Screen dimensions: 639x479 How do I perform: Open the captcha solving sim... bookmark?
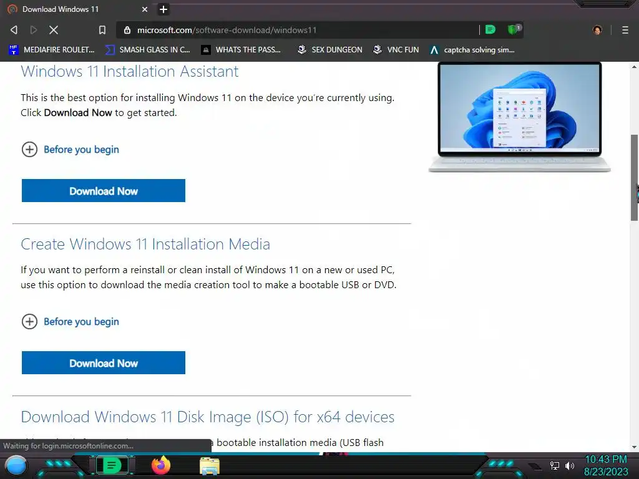(x=472, y=50)
